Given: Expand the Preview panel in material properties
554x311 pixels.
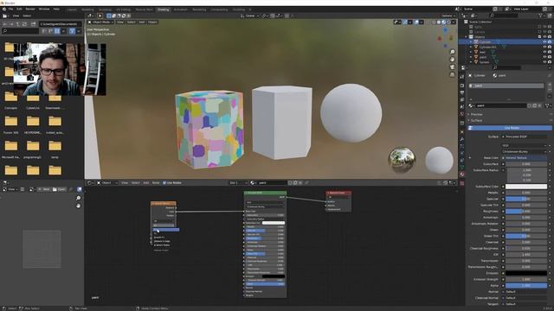Looking at the screenshot, I should (x=476, y=114).
